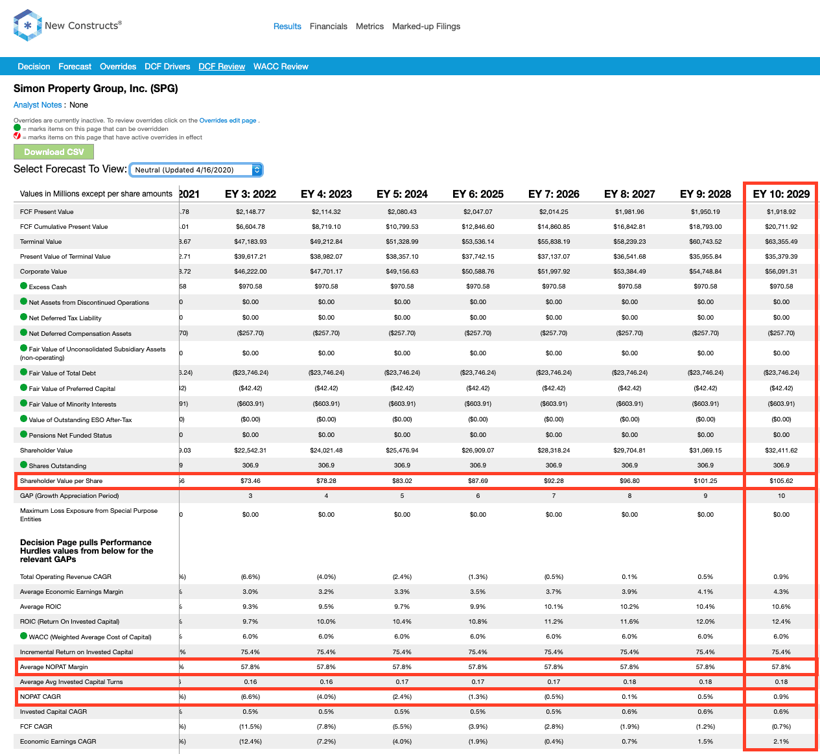Click Economic Earnings CAGR 2.1% cell

(781, 742)
